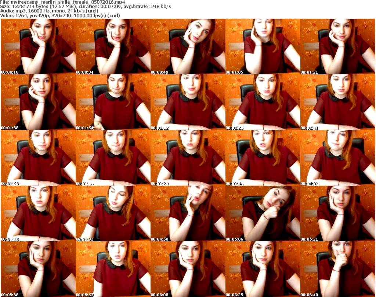
Task: Select the frame timestamped 00:01:54
Action: [113, 102]
